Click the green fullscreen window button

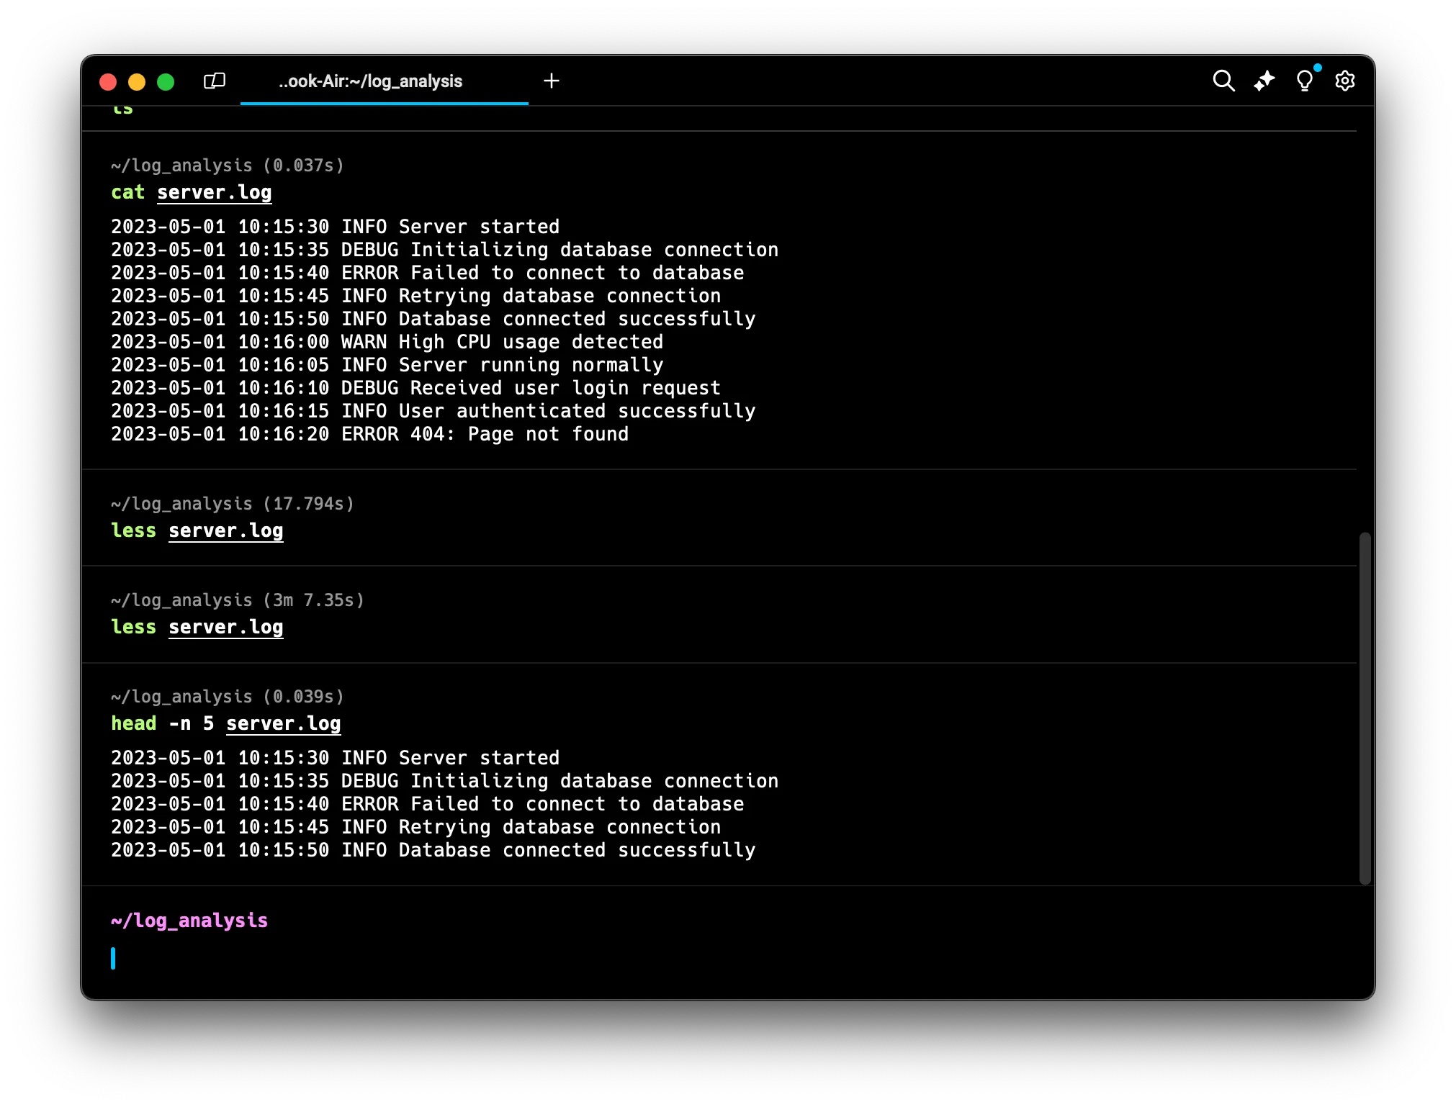(x=166, y=82)
